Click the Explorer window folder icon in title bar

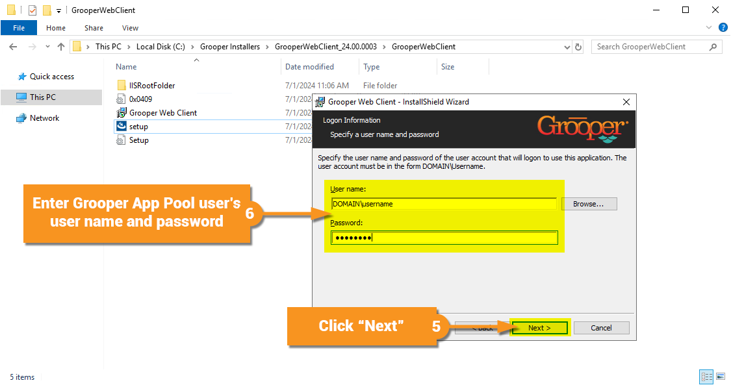11,10
